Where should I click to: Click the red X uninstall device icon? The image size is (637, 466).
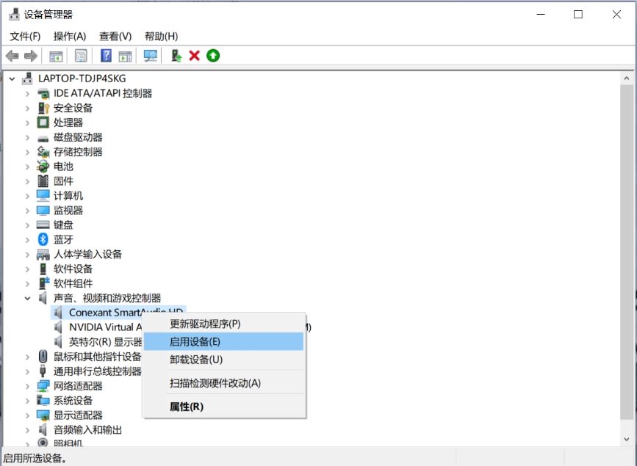tap(195, 56)
